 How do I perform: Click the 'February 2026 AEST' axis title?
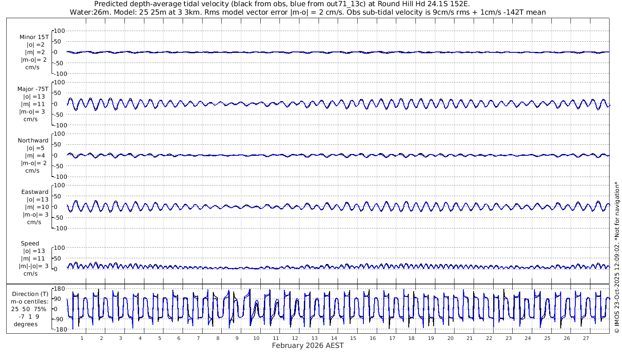tap(308, 346)
